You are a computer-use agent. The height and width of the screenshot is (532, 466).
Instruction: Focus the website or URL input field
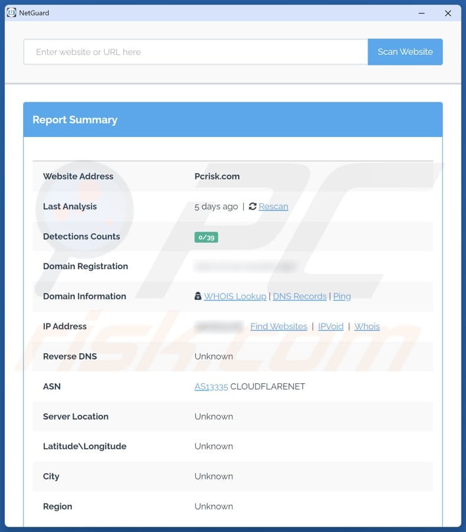coord(195,52)
